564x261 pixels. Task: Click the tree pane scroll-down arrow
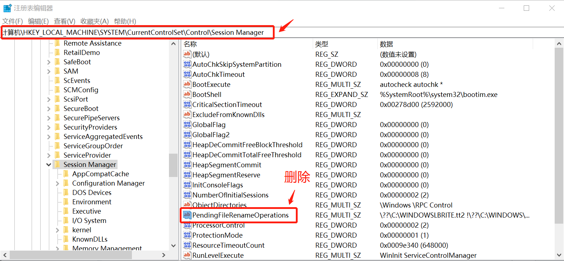[x=173, y=246]
